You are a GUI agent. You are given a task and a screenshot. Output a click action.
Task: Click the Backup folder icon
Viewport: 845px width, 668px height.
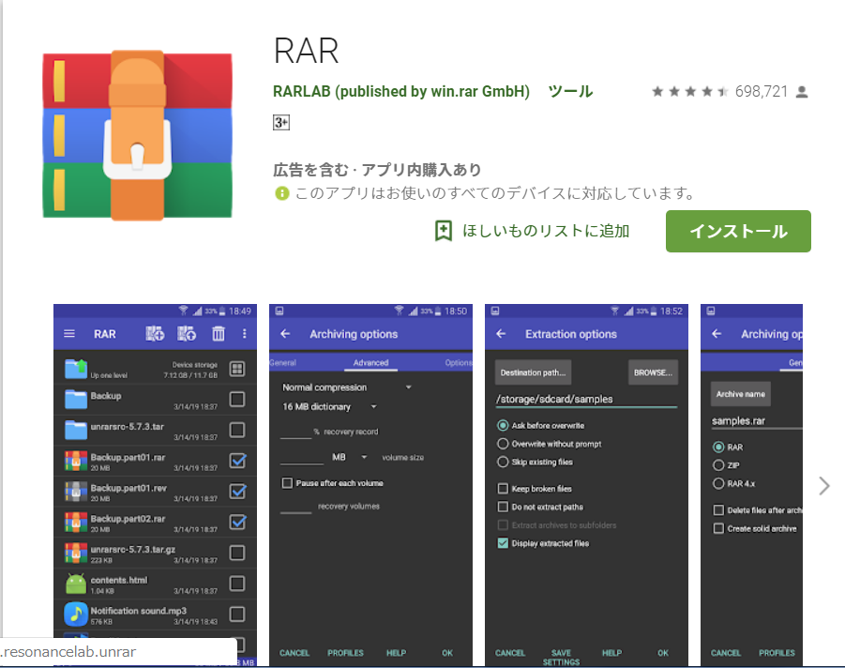point(75,400)
